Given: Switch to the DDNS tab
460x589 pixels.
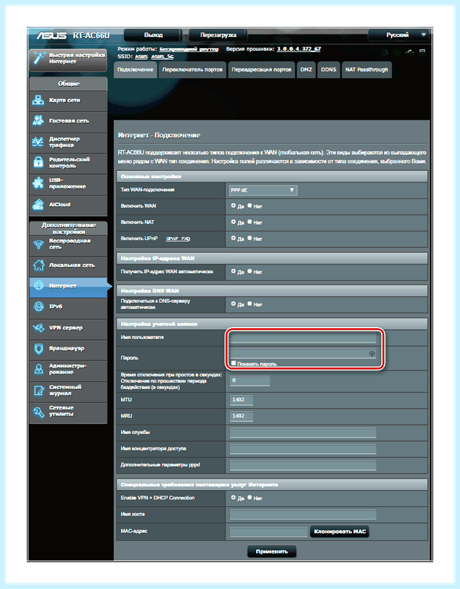Looking at the screenshot, I should click(329, 70).
